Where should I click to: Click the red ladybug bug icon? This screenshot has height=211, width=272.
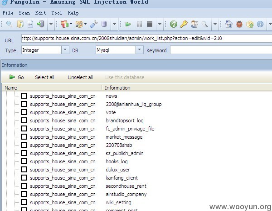pyautogui.click(x=239, y=24)
